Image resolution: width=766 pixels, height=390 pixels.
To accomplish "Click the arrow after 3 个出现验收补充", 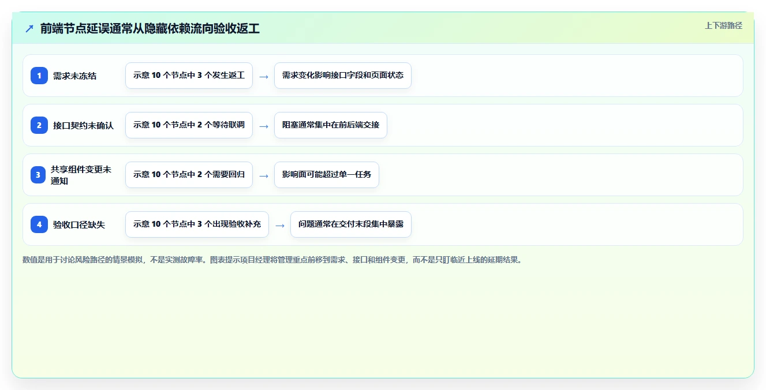I will (279, 225).
